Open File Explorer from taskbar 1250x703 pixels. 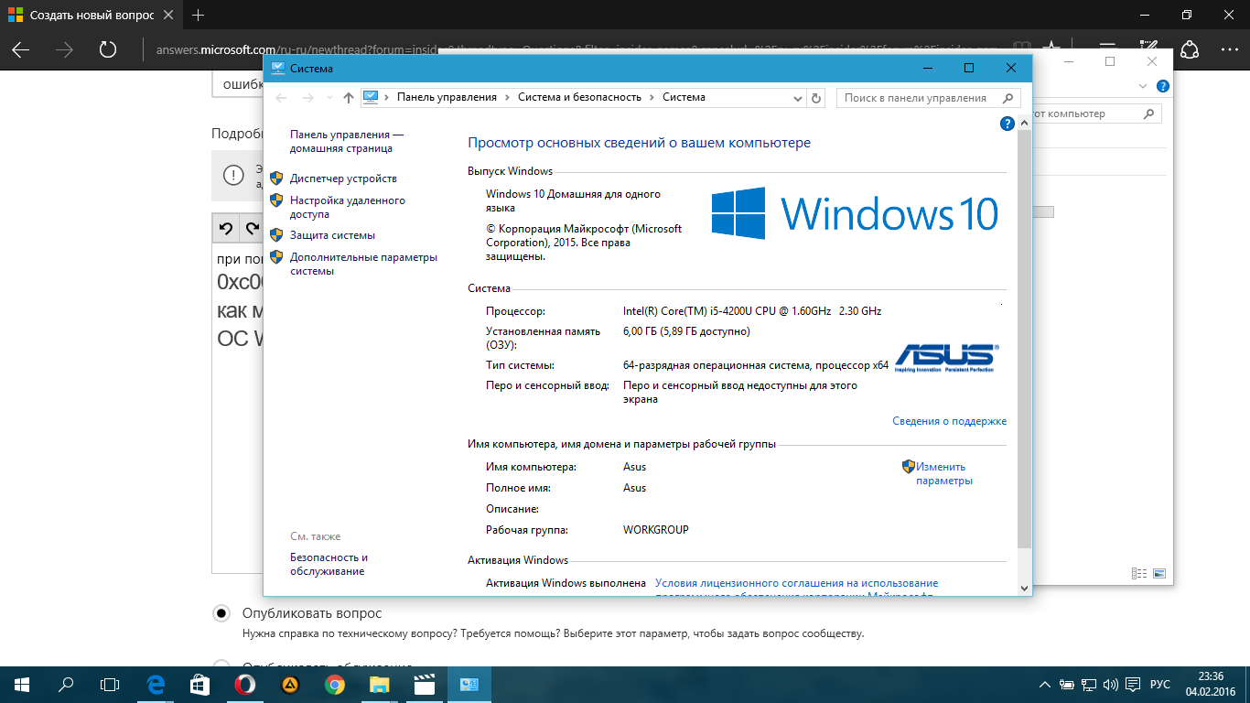point(379,684)
